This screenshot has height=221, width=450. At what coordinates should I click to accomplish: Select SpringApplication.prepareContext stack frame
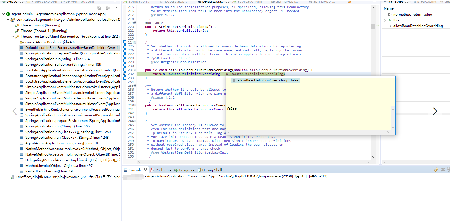click(70, 53)
